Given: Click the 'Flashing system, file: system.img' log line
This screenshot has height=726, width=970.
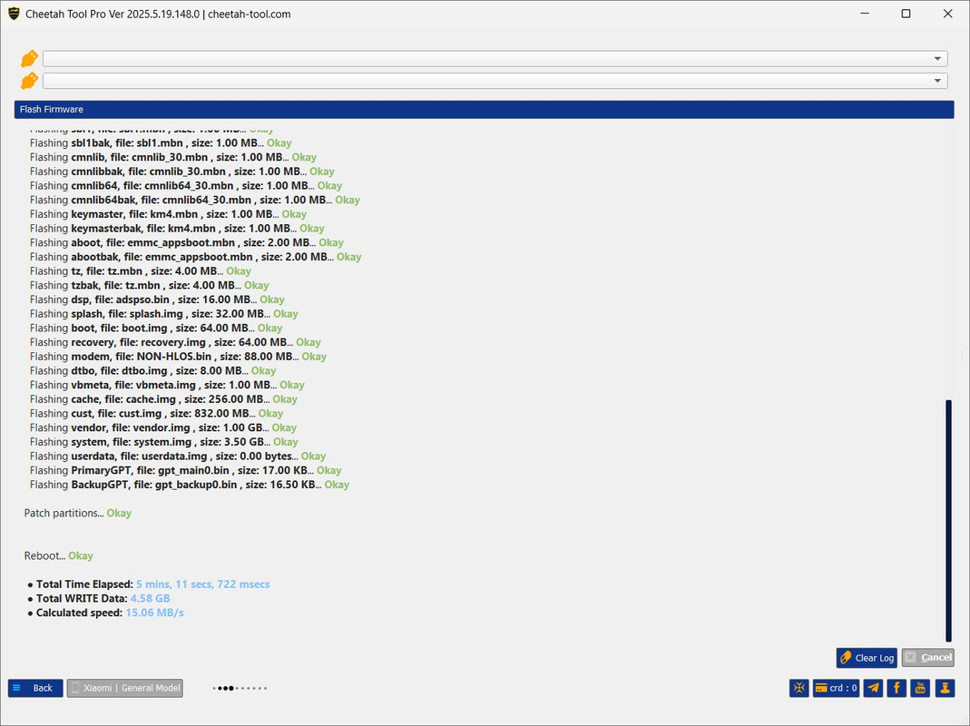Looking at the screenshot, I should coord(164,442).
